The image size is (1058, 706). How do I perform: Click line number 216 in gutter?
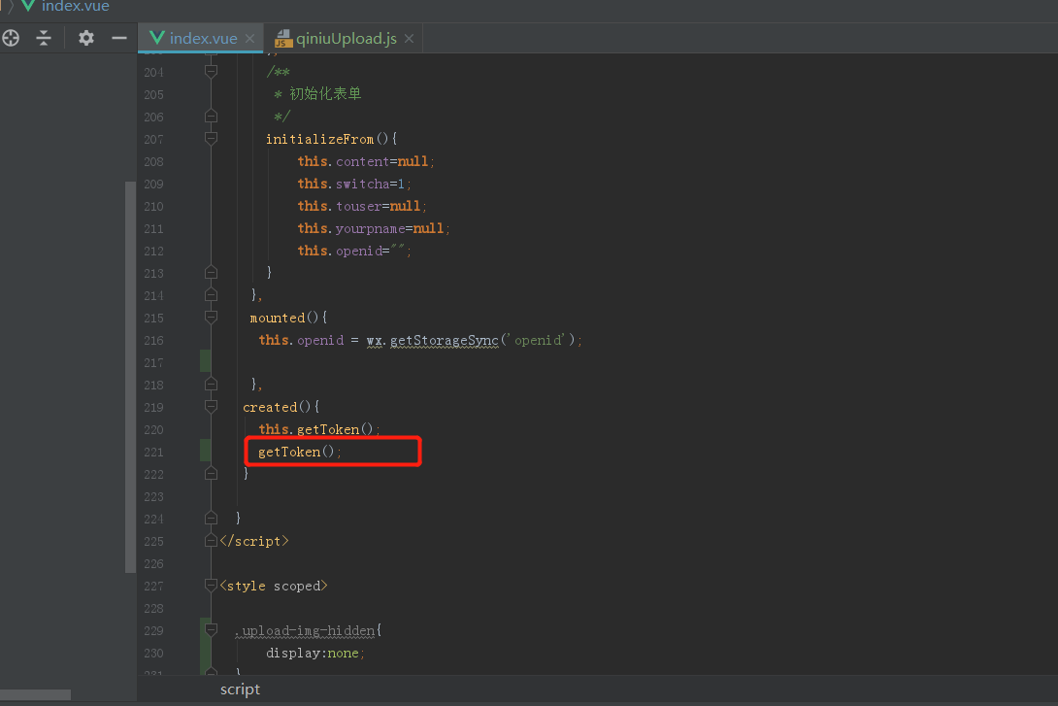(153, 340)
